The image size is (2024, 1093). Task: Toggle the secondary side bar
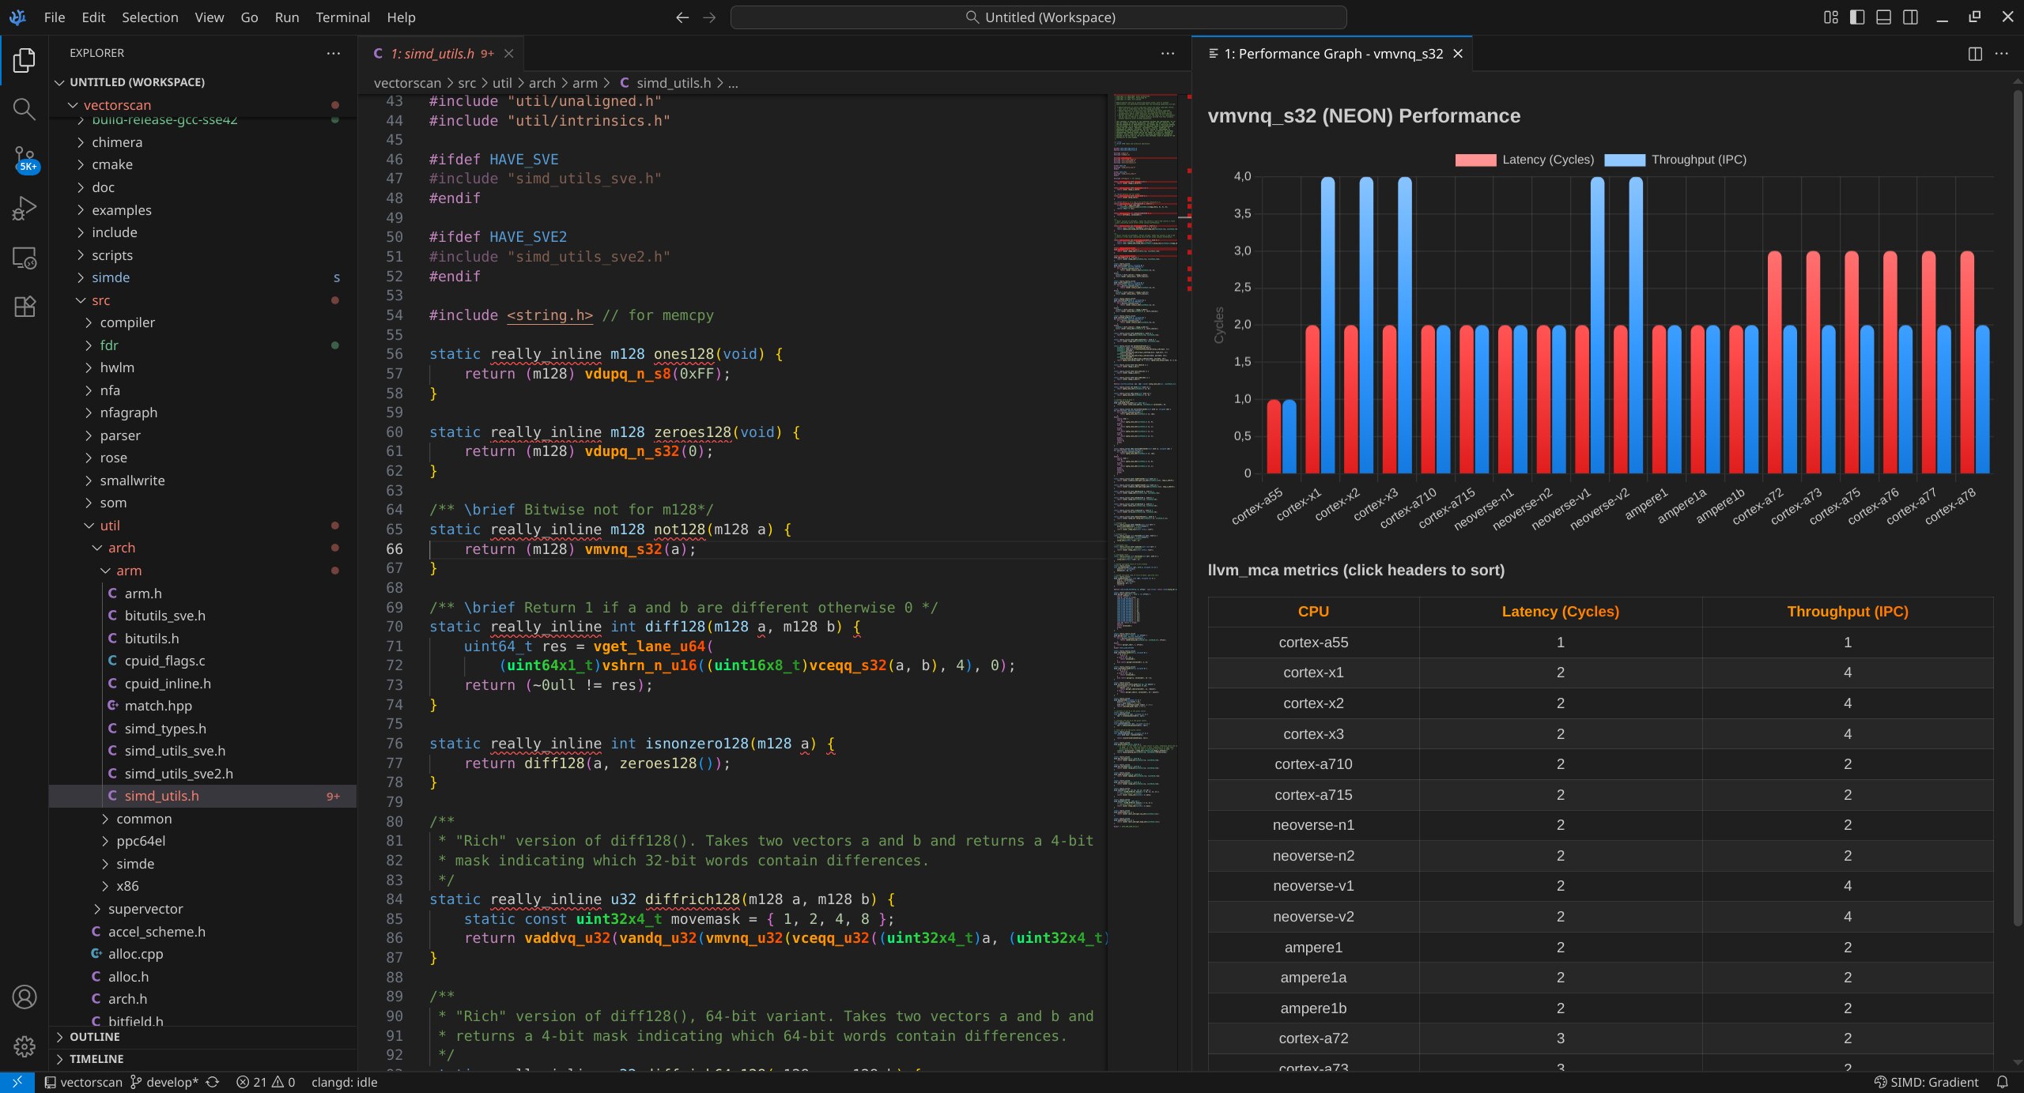point(1910,17)
